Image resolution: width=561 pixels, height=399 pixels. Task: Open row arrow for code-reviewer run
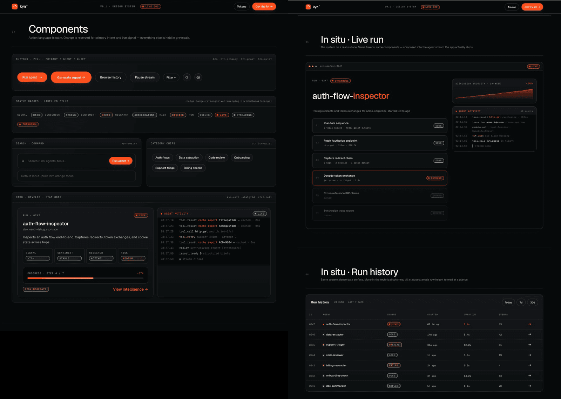point(529,355)
